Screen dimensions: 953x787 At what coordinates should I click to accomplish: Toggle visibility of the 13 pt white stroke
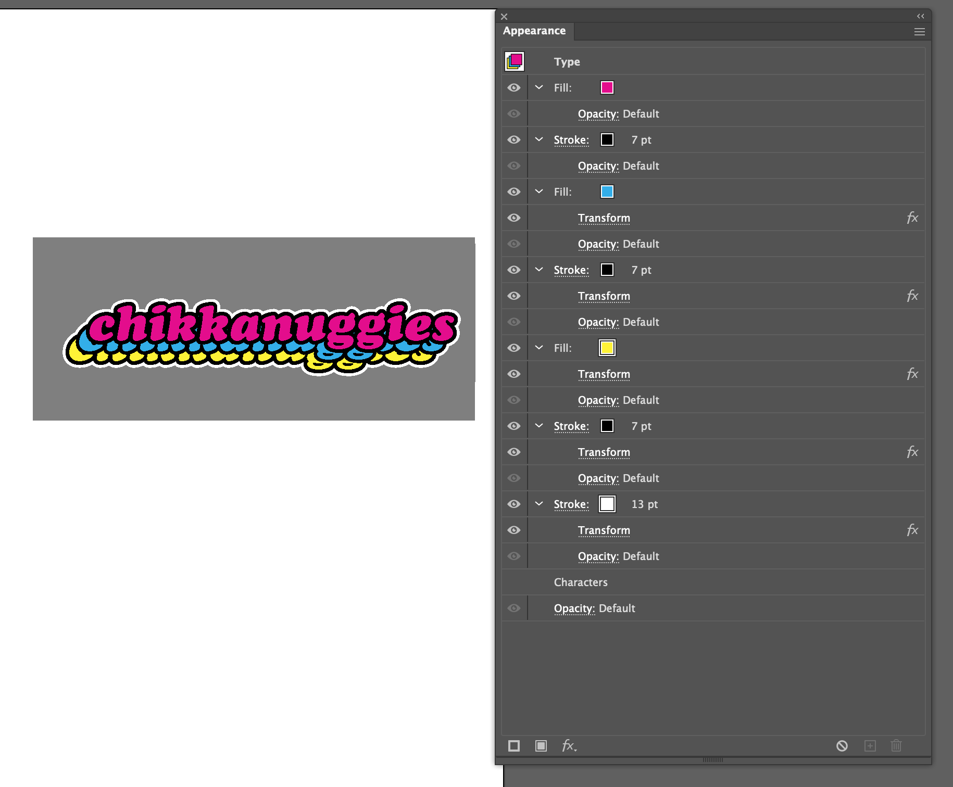[514, 504]
